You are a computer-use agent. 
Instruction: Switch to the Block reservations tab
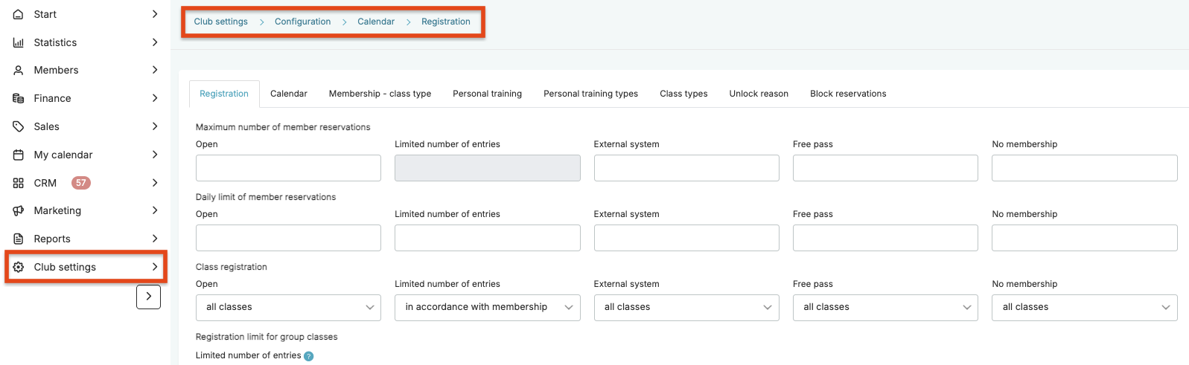click(x=848, y=94)
